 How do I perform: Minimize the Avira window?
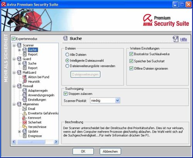click(175, 5)
